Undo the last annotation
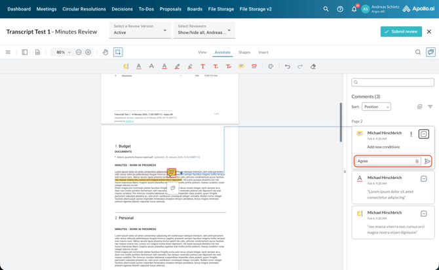Image resolution: width=439 pixels, height=270 pixels. pyautogui.click(x=287, y=66)
